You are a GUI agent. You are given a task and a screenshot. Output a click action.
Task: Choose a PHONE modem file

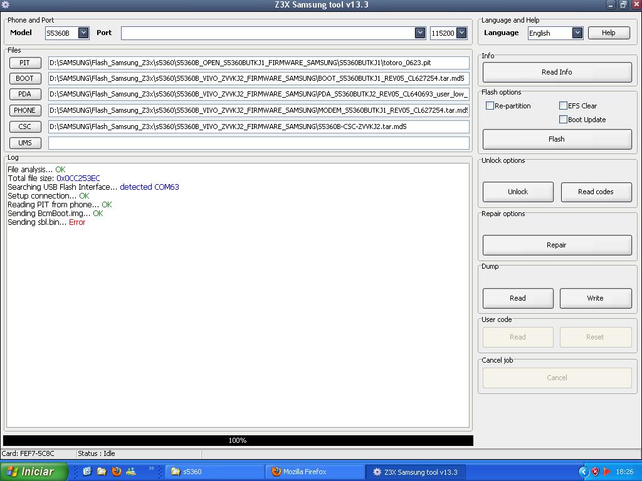(x=25, y=110)
